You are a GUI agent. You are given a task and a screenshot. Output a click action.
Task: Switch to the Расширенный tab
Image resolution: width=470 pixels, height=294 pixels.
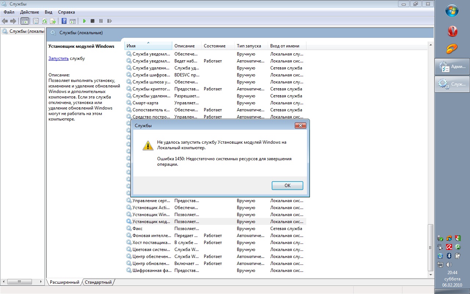pyautogui.click(x=65, y=282)
